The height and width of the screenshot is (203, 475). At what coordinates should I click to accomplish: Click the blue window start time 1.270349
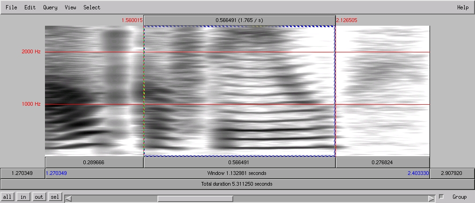point(56,174)
